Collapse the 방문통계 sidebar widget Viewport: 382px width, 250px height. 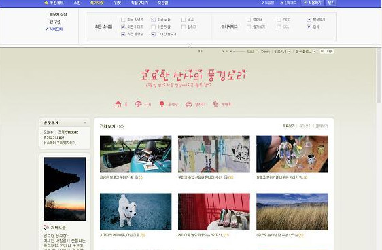[85, 123]
